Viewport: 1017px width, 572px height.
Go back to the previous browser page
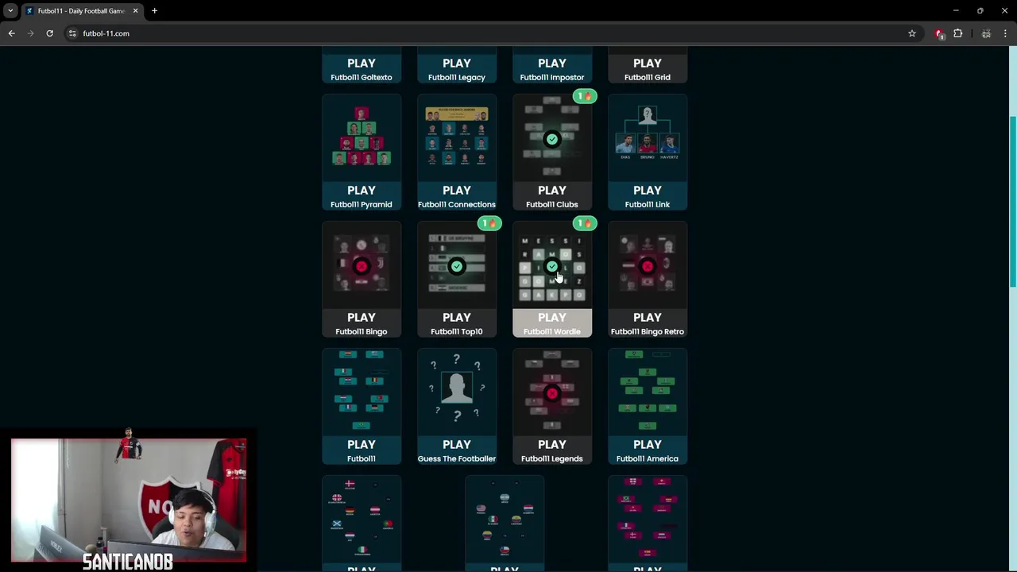point(11,33)
